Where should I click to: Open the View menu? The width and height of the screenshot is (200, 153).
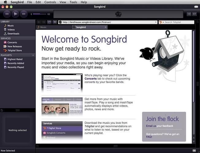(x=63, y=2)
